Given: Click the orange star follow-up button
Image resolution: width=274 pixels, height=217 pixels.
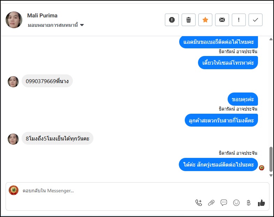Looking at the screenshot, I should pyautogui.click(x=205, y=20).
